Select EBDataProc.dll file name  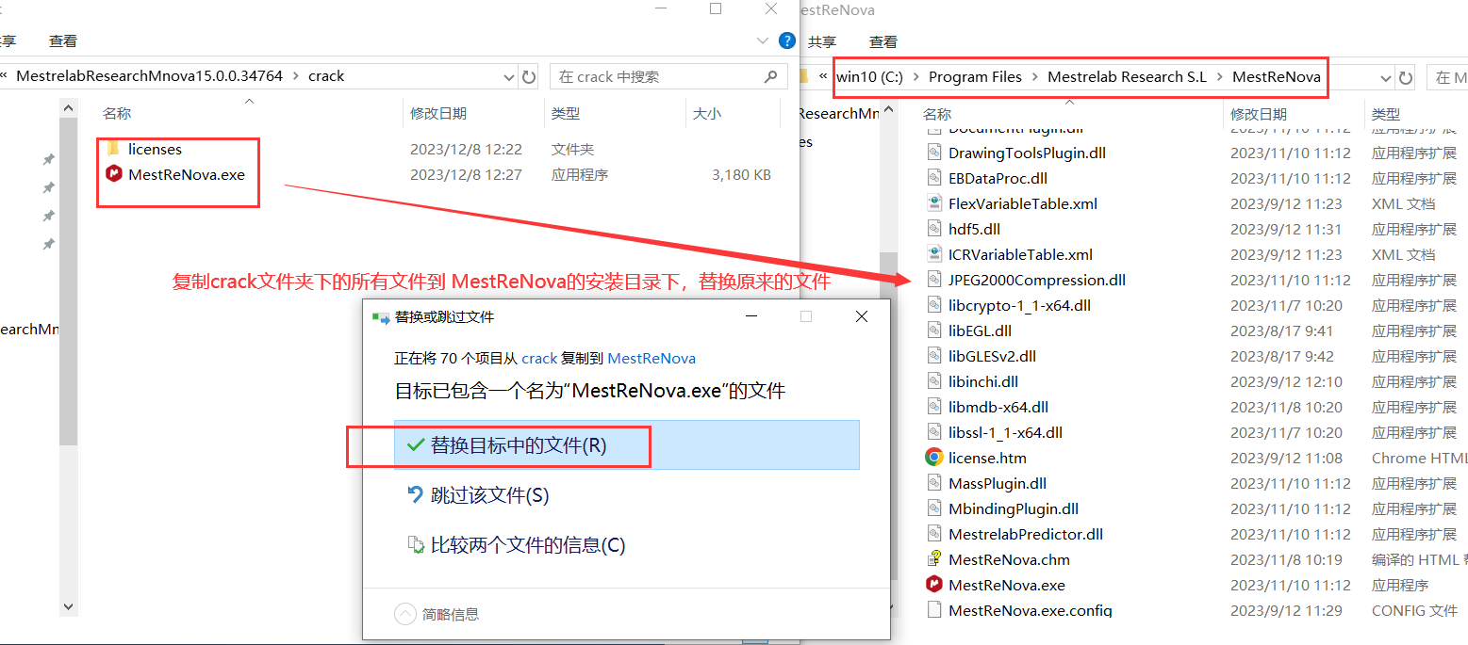click(998, 178)
